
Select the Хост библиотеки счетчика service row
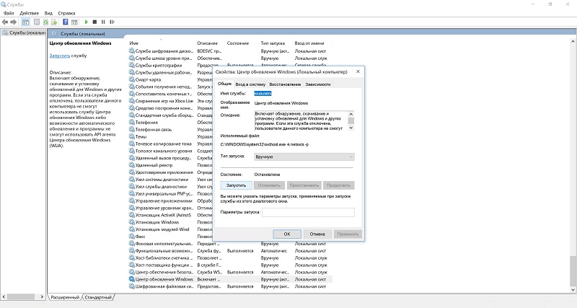[x=230, y=258]
